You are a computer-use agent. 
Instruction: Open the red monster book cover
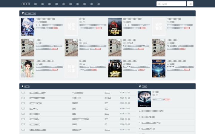tap(115, 27)
